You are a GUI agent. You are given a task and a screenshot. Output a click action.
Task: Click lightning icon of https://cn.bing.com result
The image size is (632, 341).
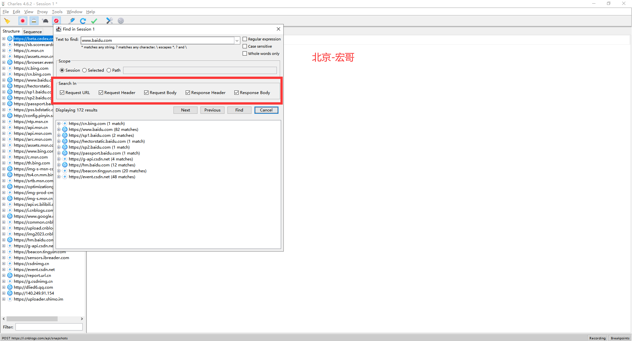[65, 124]
